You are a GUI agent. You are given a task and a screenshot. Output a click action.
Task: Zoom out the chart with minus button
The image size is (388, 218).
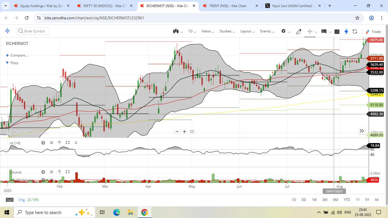[177, 131]
